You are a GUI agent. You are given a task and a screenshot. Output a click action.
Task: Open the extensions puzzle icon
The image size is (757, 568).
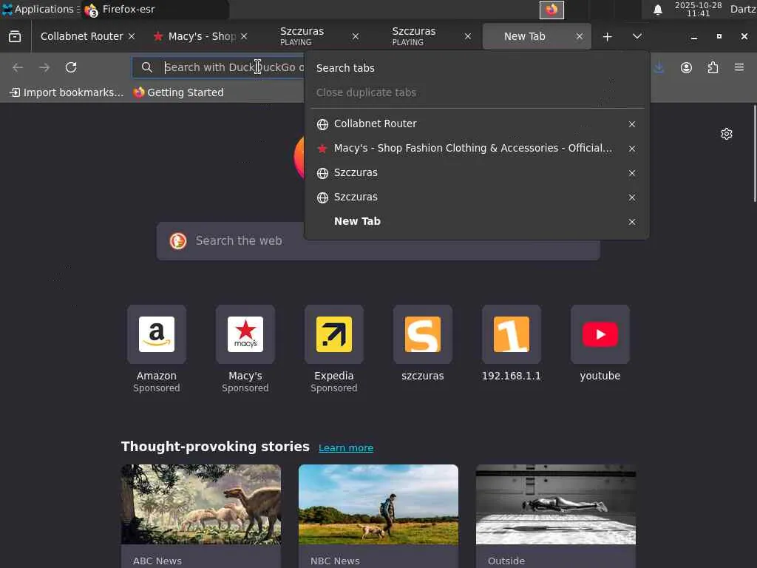click(713, 67)
